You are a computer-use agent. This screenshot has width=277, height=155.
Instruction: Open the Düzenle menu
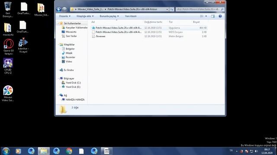pos(64,16)
